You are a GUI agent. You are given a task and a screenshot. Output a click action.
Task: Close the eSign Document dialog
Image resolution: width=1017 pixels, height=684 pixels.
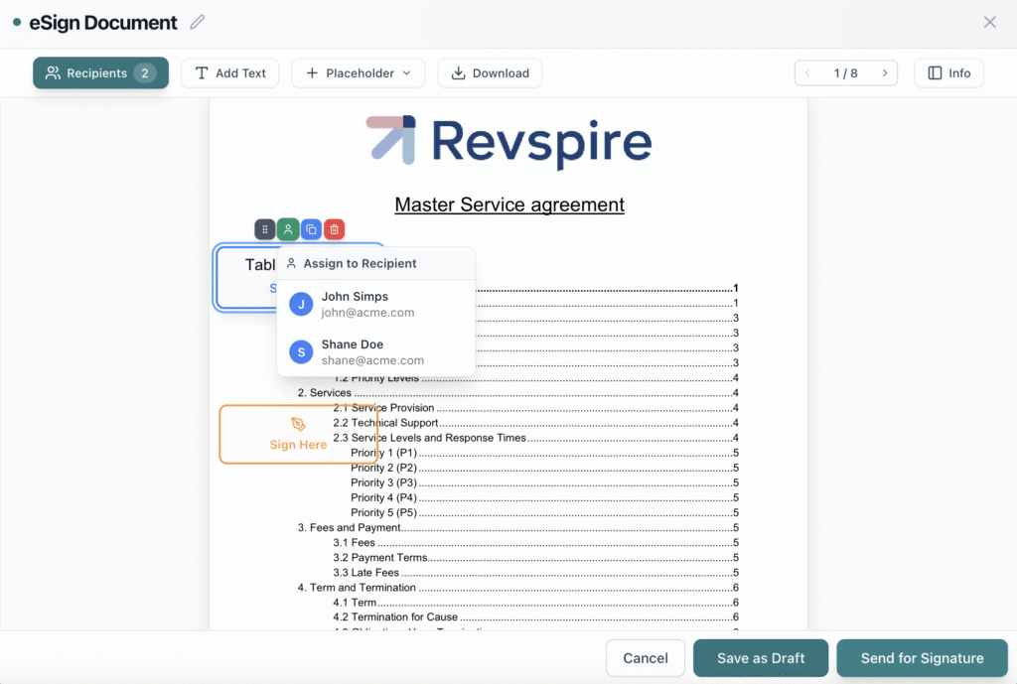point(989,22)
